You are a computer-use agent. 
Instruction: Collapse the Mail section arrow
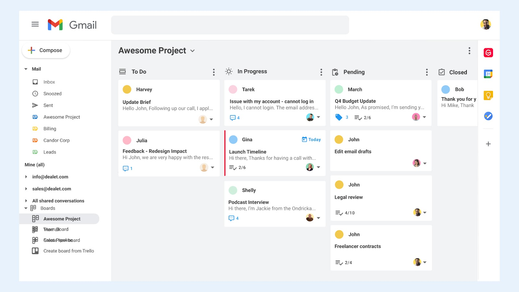click(26, 69)
